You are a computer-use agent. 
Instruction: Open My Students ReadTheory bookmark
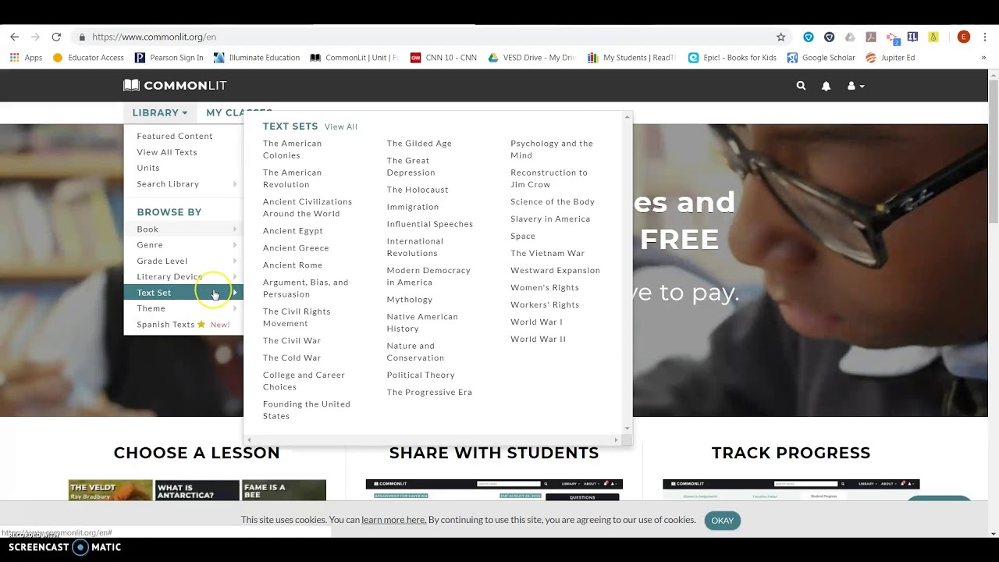coord(631,58)
